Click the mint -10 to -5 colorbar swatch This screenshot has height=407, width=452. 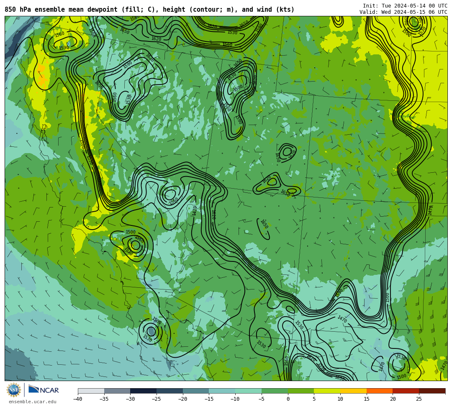pyautogui.click(x=249, y=391)
